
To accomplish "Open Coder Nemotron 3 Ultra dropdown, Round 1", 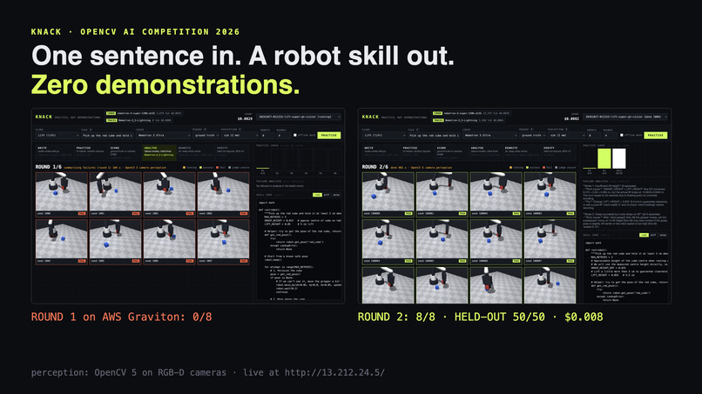I will [x=163, y=135].
